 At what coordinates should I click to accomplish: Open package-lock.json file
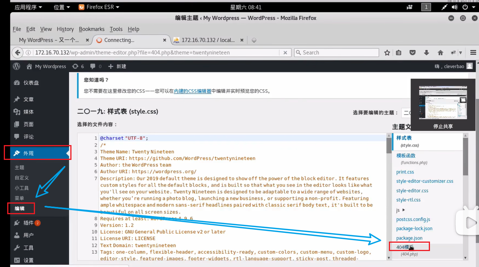tap(414, 228)
